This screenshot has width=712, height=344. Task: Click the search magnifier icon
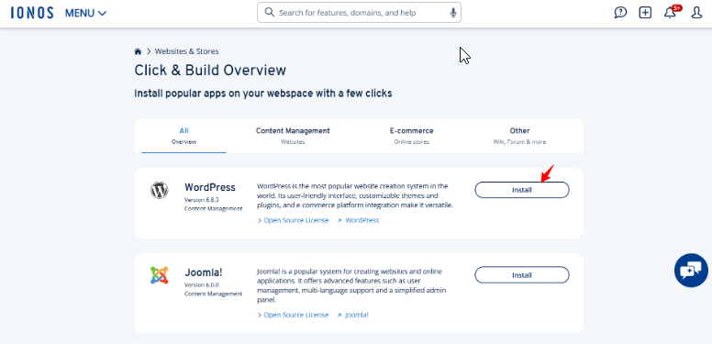pyautogui.click(x=269, y=12)
